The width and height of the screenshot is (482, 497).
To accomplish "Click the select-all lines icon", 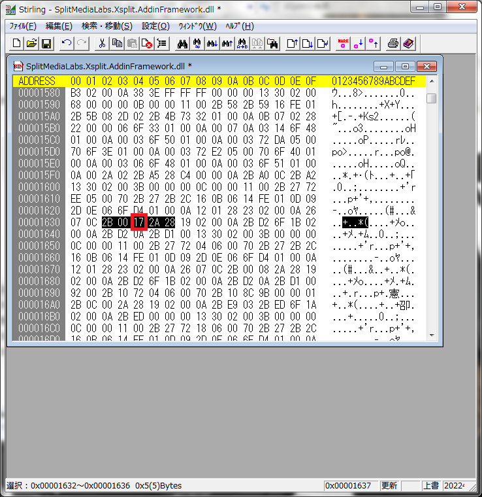I will point(162,43).
